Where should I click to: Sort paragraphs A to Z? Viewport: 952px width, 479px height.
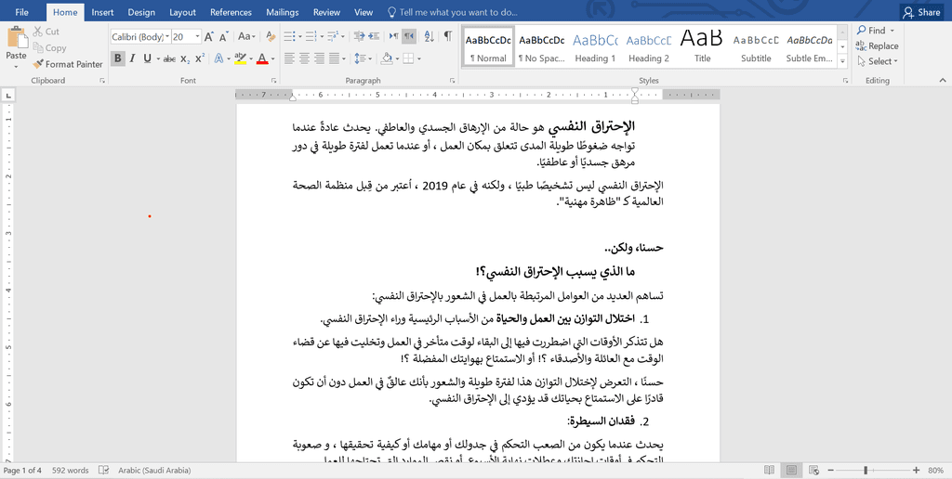(x=428, y=36)
